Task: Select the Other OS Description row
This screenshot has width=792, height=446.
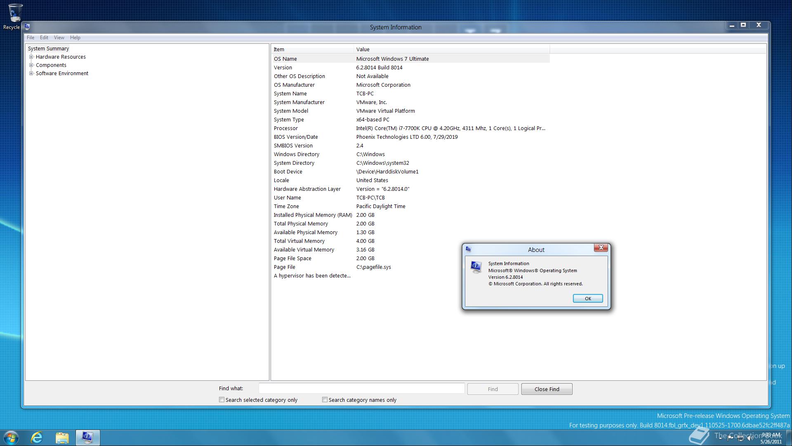Action: [x=410, y=76]
